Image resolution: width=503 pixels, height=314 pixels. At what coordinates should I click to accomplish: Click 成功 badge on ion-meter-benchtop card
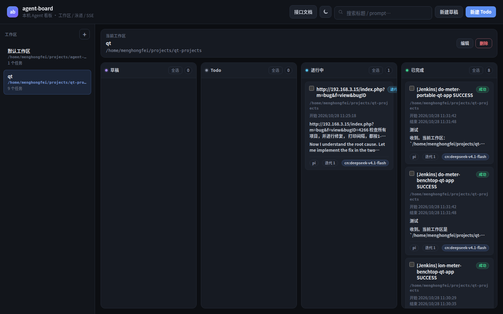click(x=482, y=266)
